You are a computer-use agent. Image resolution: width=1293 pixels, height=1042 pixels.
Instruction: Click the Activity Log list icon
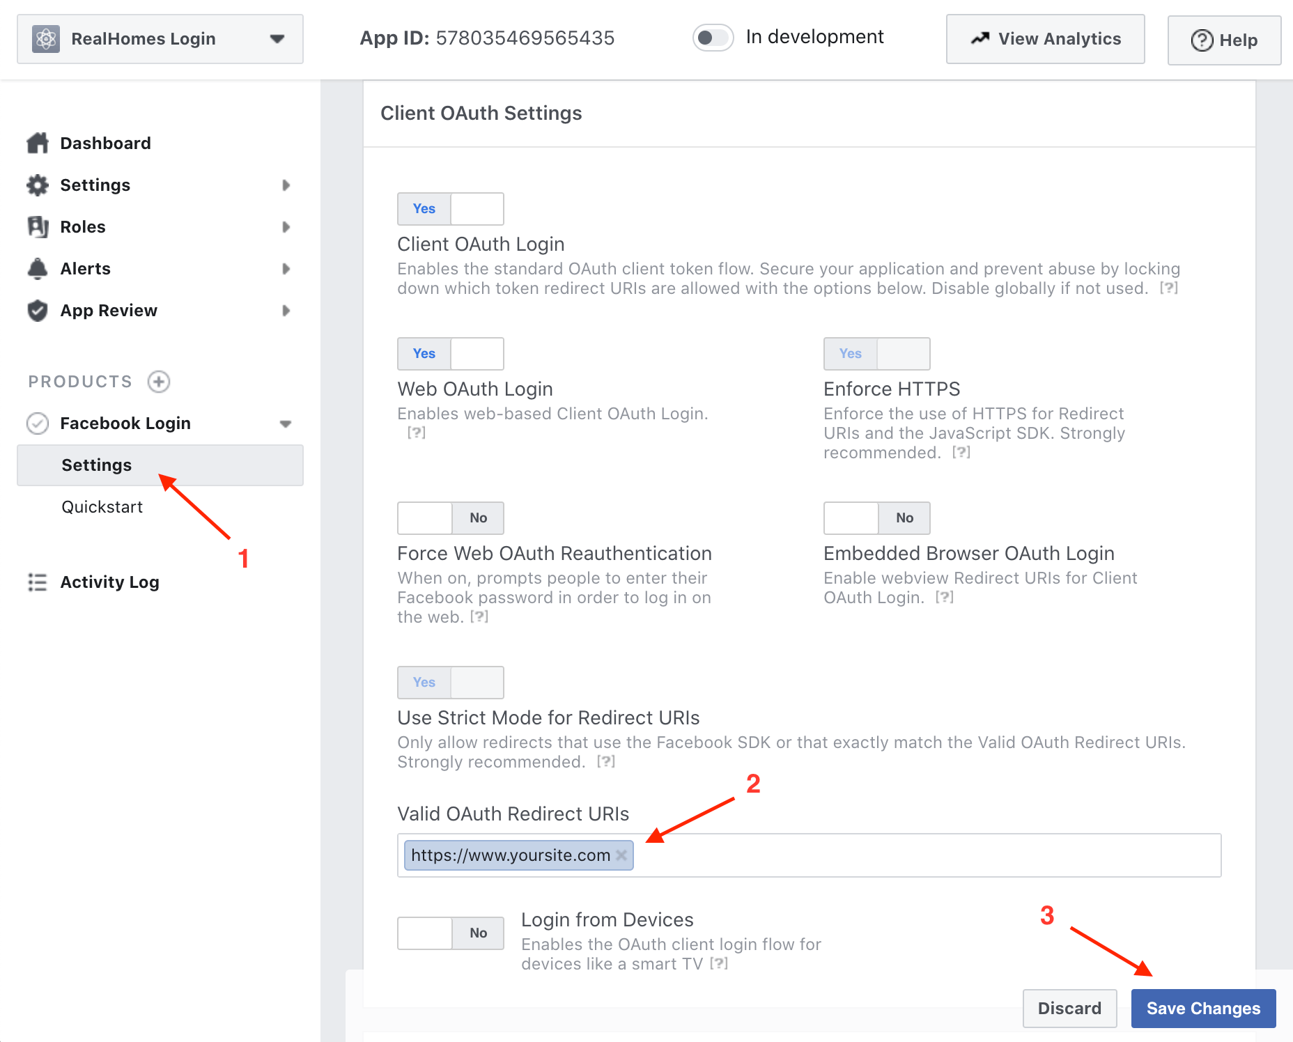pyautogui.click(x=38, y=582)
